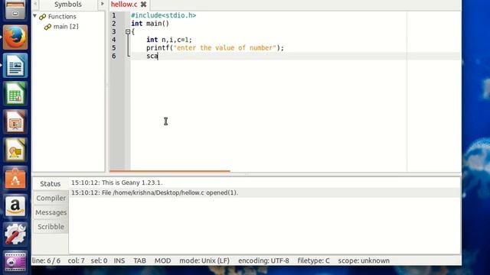Click the MOD indicator in the status bar
The width and height of the screenshot is (490, 275).
(x=162, y=260)
